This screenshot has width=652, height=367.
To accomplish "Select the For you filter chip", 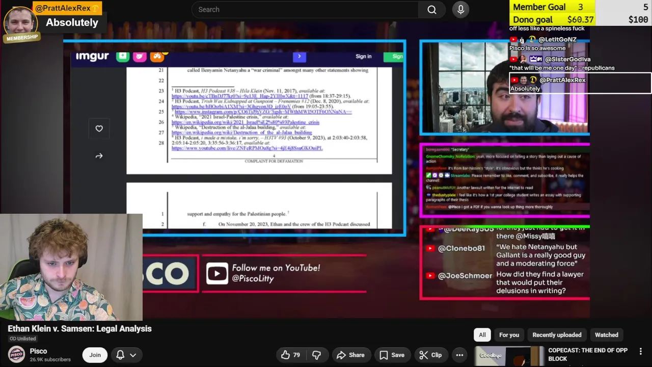I will click(x=509, y=335).
